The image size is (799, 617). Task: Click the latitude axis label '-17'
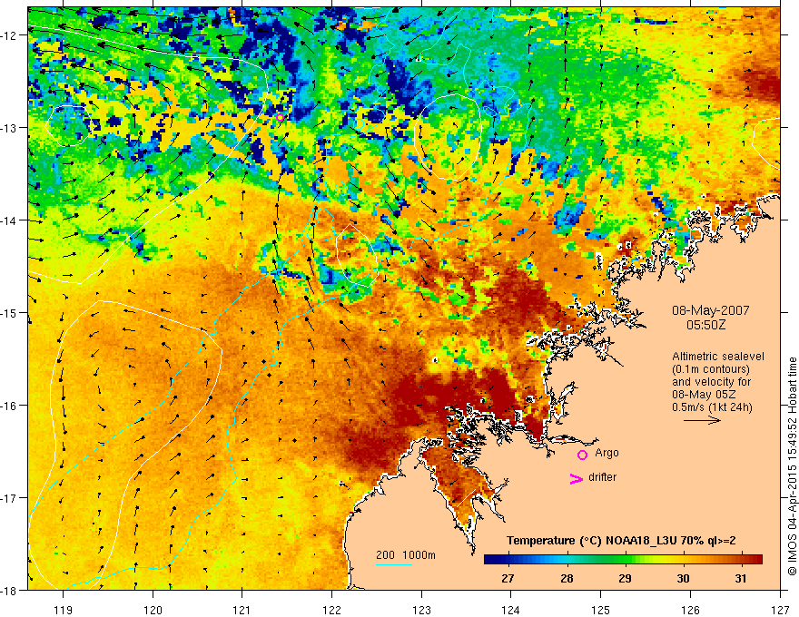[x=9, y=498]
